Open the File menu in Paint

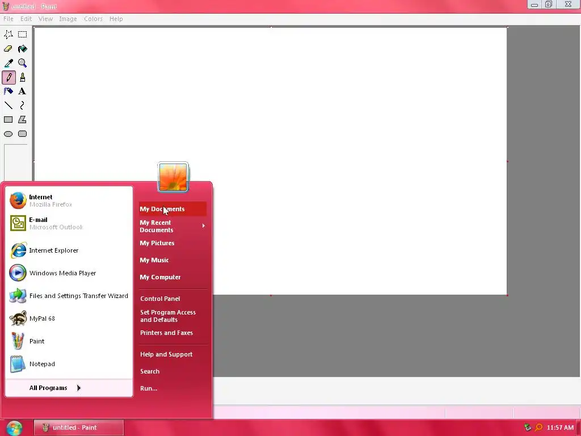(x=8, y=19)
